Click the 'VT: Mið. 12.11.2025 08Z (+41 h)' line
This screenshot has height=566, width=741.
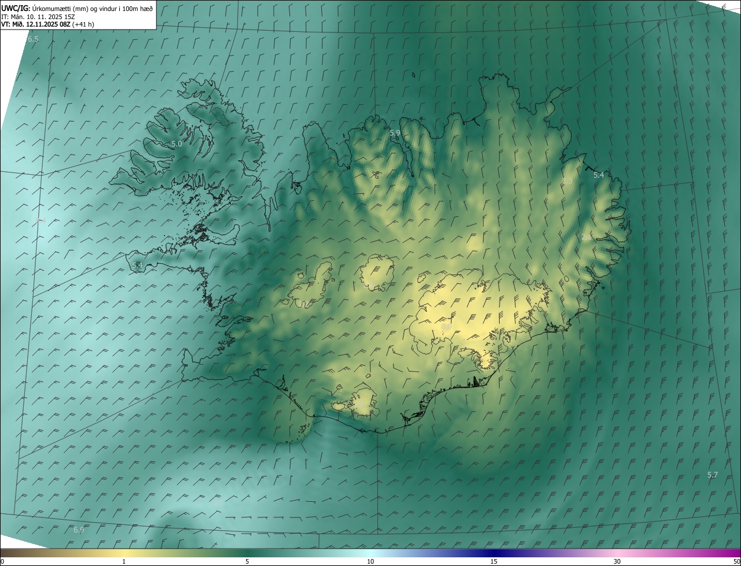tap(48, 24)
